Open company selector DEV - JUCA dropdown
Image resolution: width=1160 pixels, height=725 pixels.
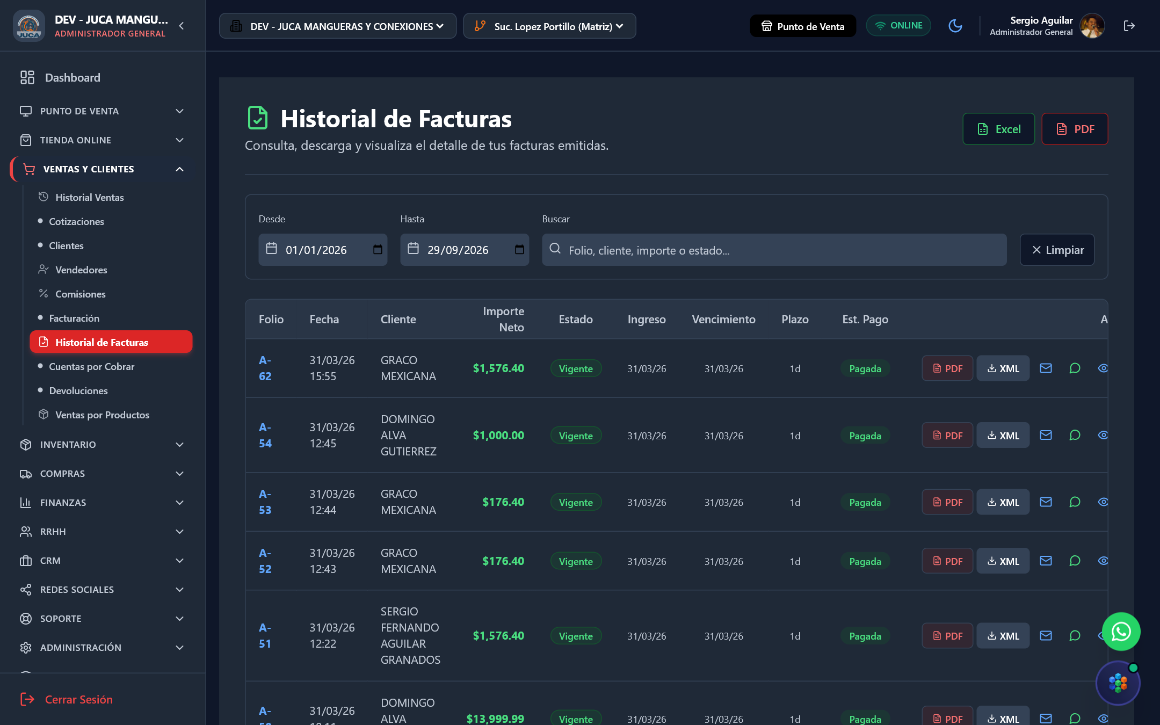point(337,26)
